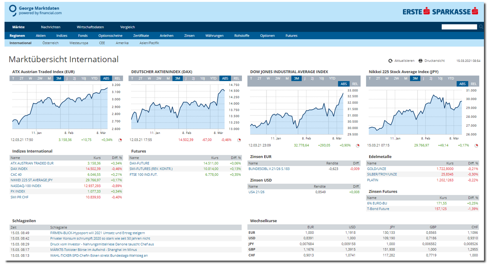Click the USA 21/26 yield 0,8549

point(321,192)
